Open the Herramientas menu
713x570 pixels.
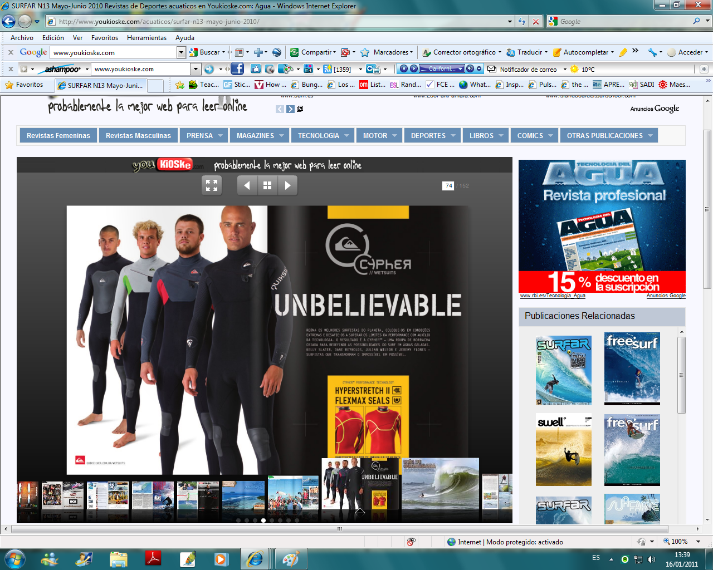146,38
